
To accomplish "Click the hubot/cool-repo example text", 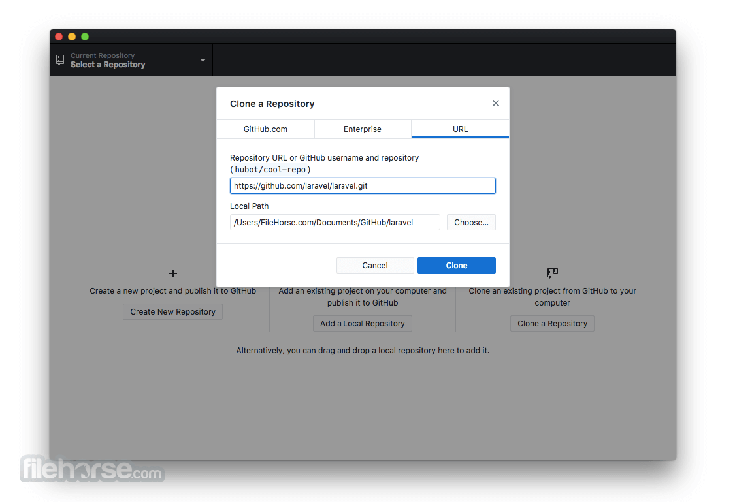I will coord(270,170).
